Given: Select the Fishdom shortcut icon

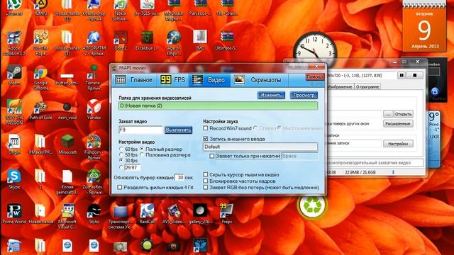Looking at the screenshot, I should point(94,147).
